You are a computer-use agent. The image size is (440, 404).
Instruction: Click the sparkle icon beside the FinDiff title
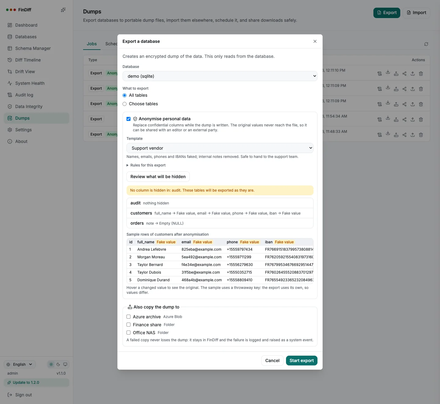point(63,10)
